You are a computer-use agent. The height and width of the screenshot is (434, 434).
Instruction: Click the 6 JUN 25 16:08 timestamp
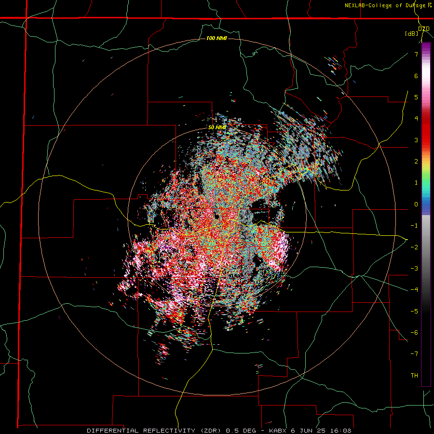coord(321,431)
